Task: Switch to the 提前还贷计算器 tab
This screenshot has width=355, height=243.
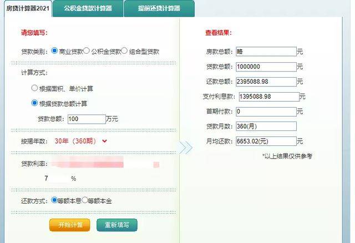Action: point(159,9)
